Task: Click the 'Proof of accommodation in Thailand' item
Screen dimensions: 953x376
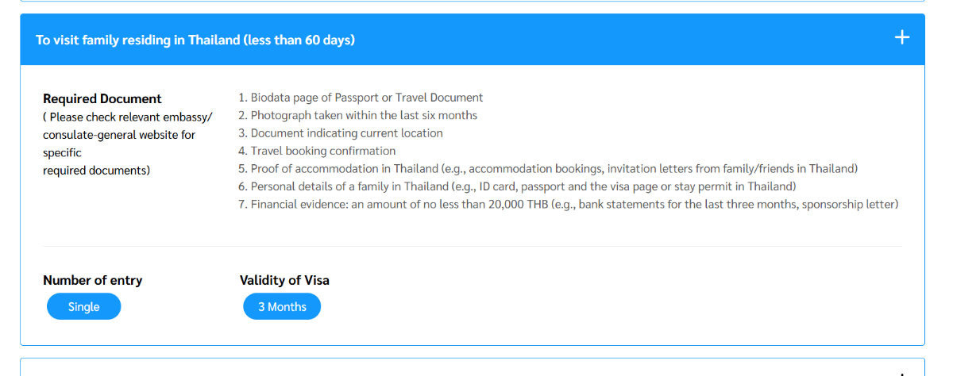Action: tap(554, 168)
